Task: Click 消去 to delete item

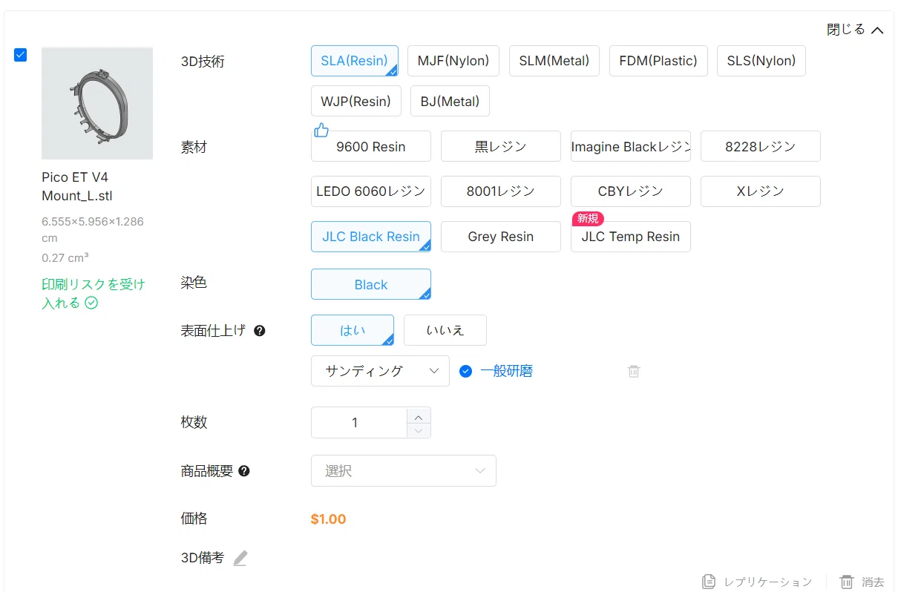Action: 862,582
